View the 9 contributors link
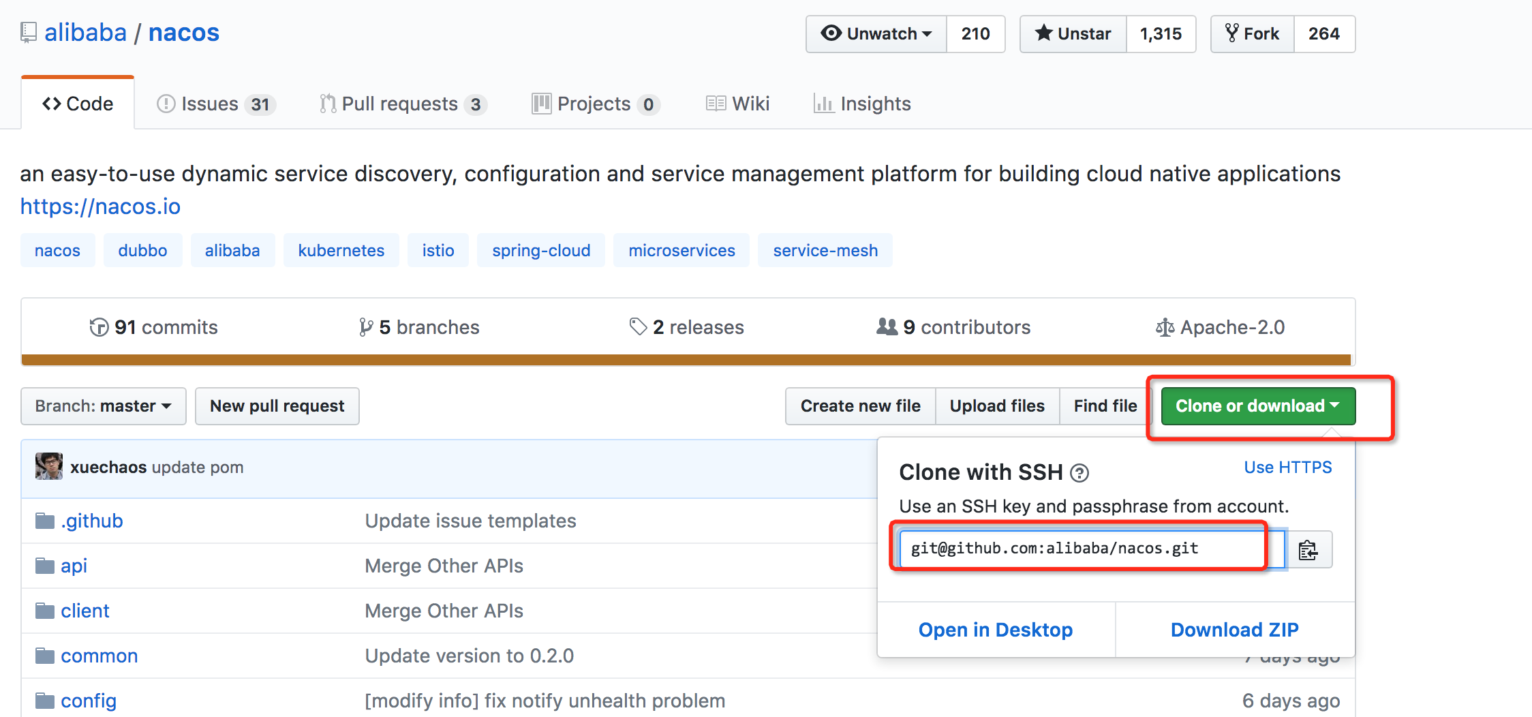The image size is (1532, 717). click(x=954, y=327)
